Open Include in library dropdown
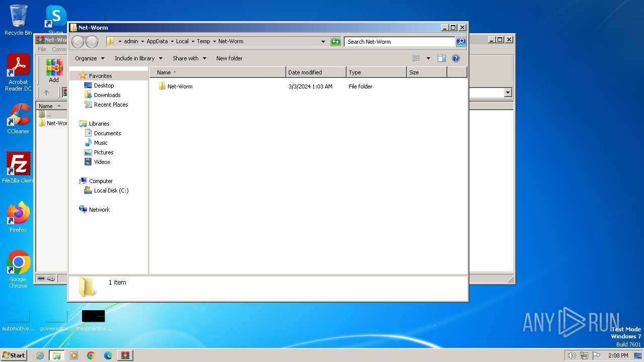Screen dimensions: 644x362 138,58
